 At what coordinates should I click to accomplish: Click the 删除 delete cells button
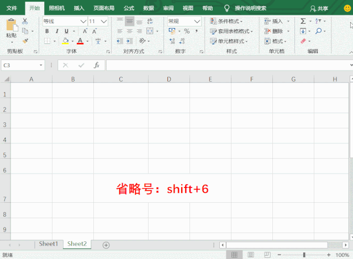point(274,31)
